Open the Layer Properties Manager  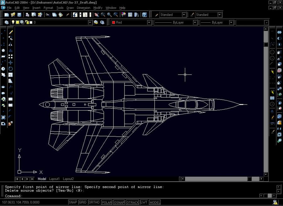(x=6, y=22)
